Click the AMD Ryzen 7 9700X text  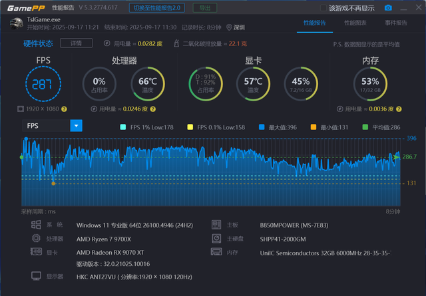tap(104, 239)
